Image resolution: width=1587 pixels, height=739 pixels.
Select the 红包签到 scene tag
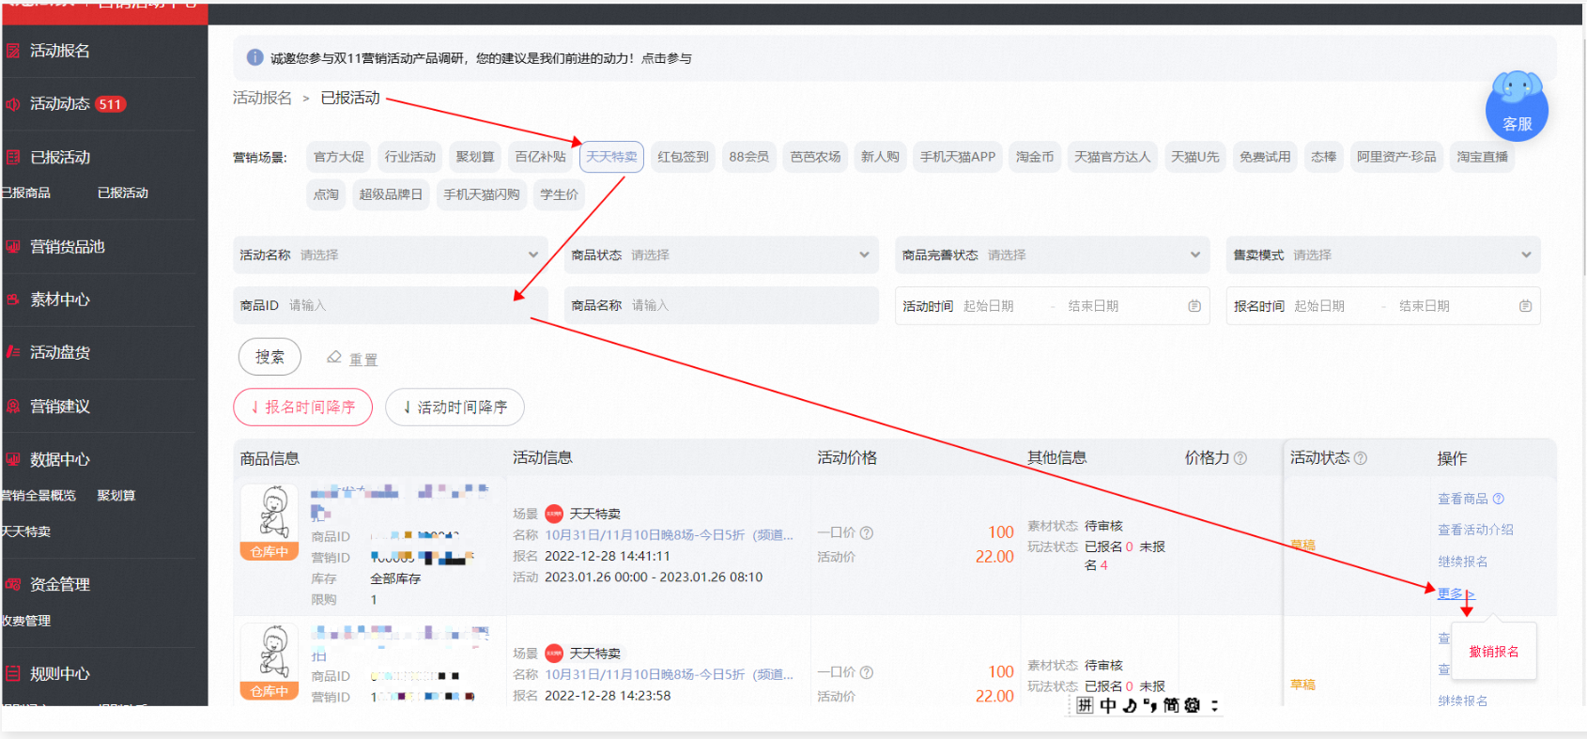pyautogui.click(x=684, y=157)
